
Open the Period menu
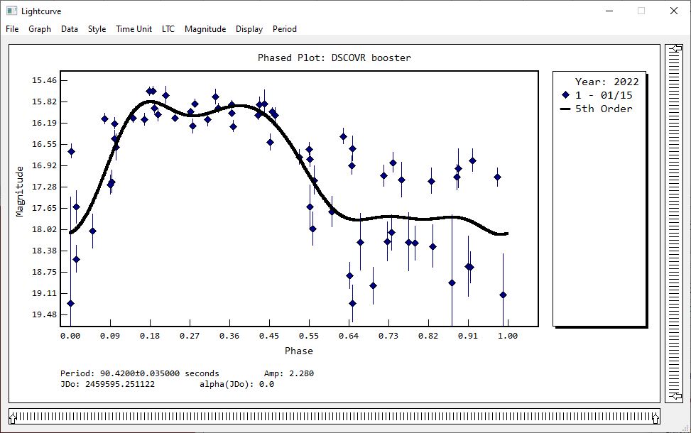point(284,29)
